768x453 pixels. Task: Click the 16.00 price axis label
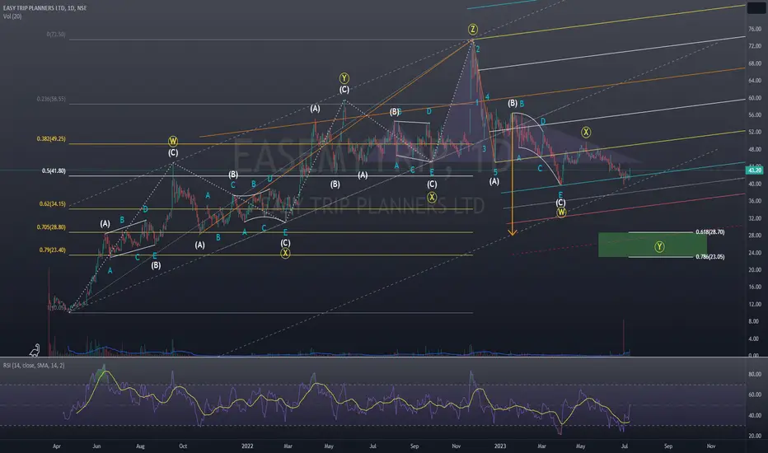coord(754,287)
